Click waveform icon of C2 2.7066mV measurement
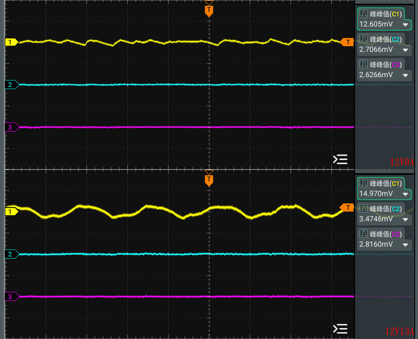This screenshot has width=418, height=339. click(x=363, y=39)
